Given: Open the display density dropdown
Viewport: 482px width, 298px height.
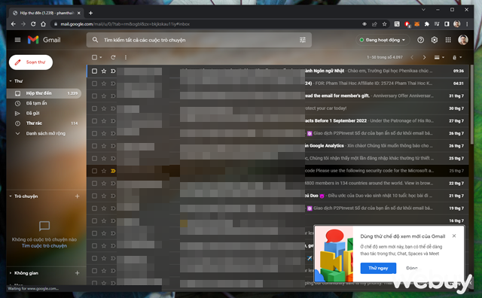Looking at the screenshot, I should coord(439,57).
